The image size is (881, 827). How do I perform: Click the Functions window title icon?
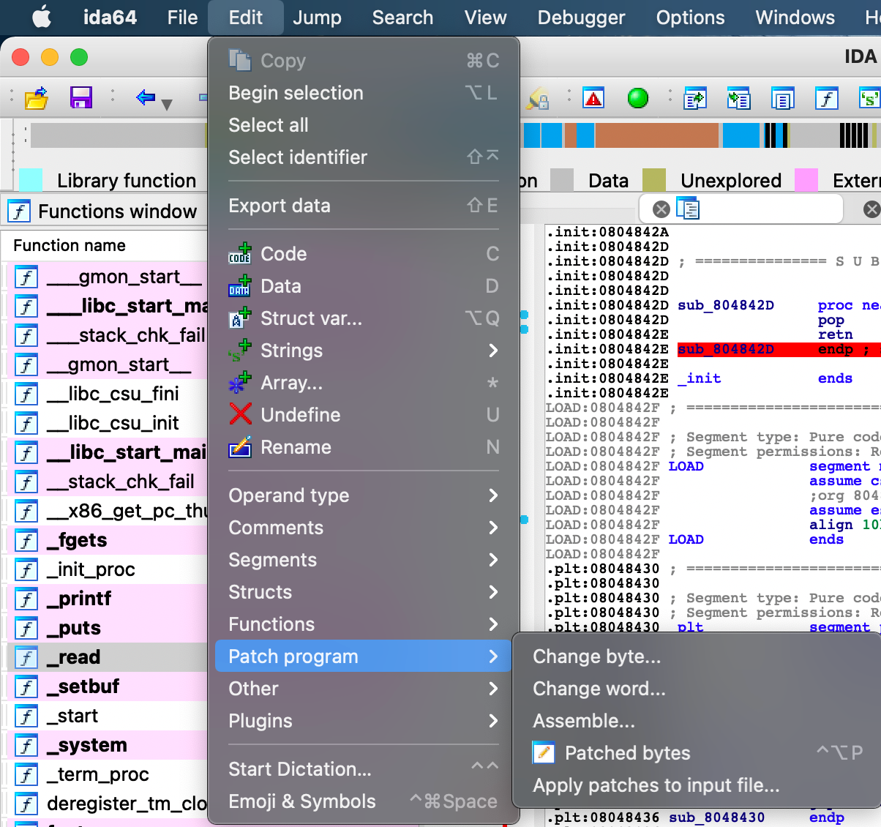pos(19,212)
